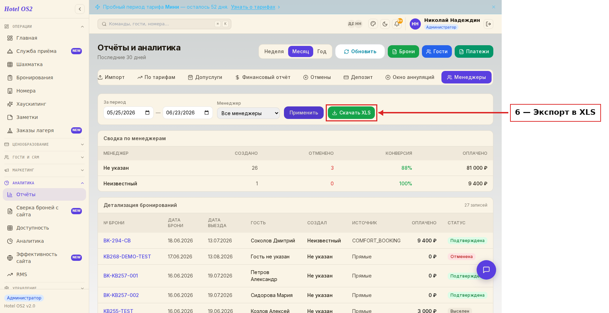Screen dimensions: 609x313
Task: Open the Узнать о тарифах link
Action: (x=253, y=7)
